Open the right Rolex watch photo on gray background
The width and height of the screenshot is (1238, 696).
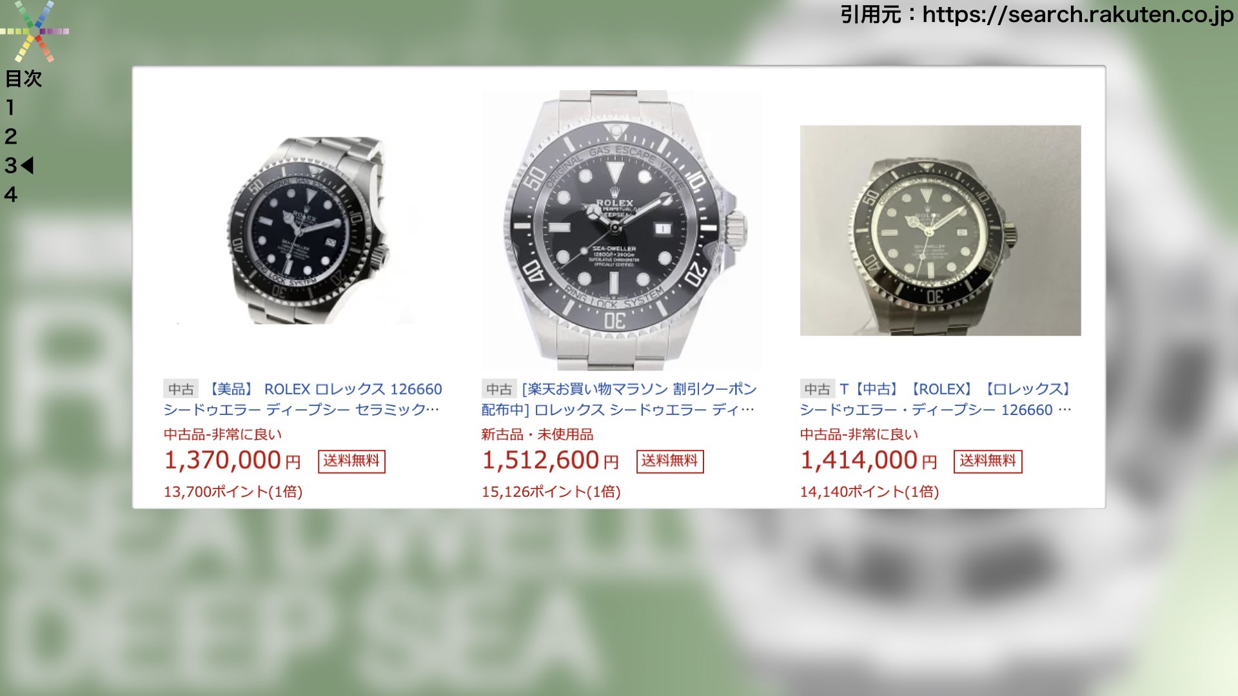(940, 230)
